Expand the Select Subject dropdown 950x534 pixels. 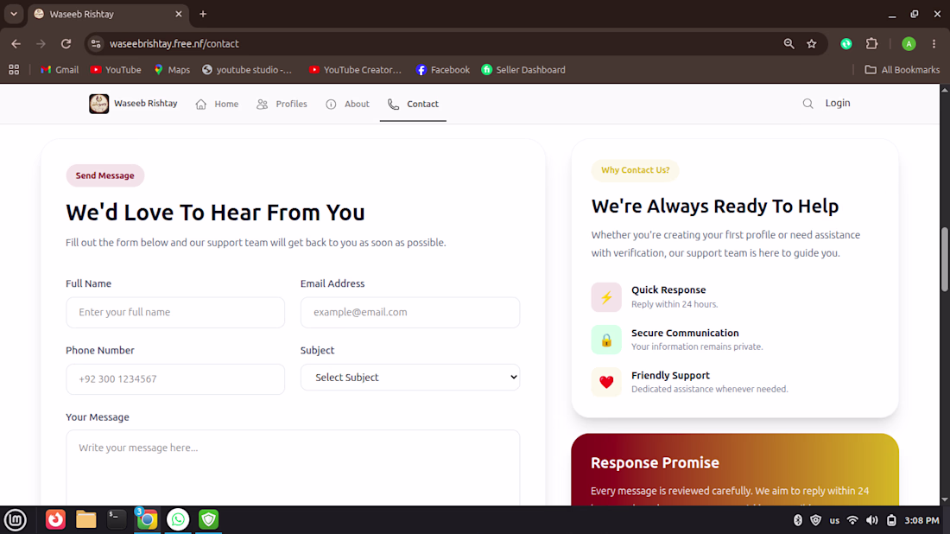[410, 377]
